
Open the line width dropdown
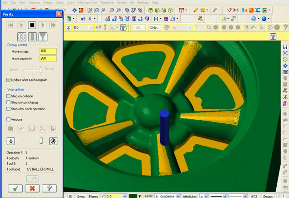[245, 196]
